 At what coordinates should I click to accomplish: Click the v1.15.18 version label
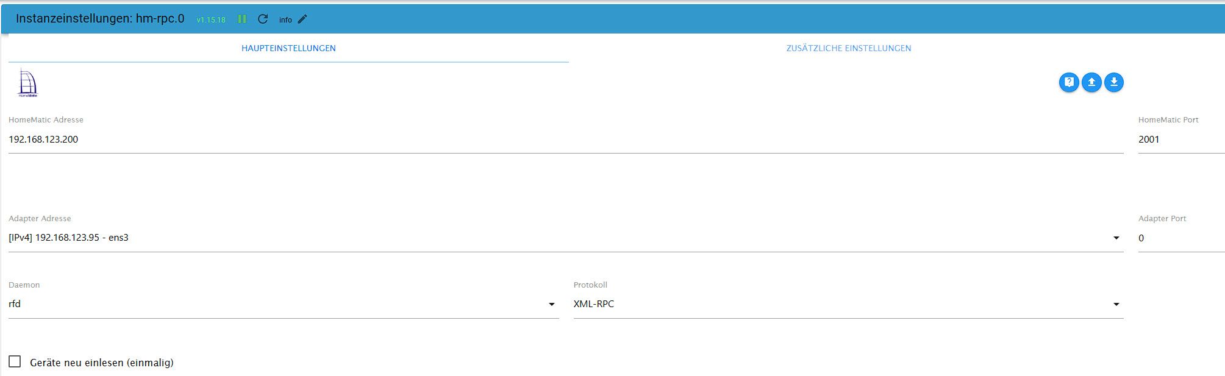(211, 20)
